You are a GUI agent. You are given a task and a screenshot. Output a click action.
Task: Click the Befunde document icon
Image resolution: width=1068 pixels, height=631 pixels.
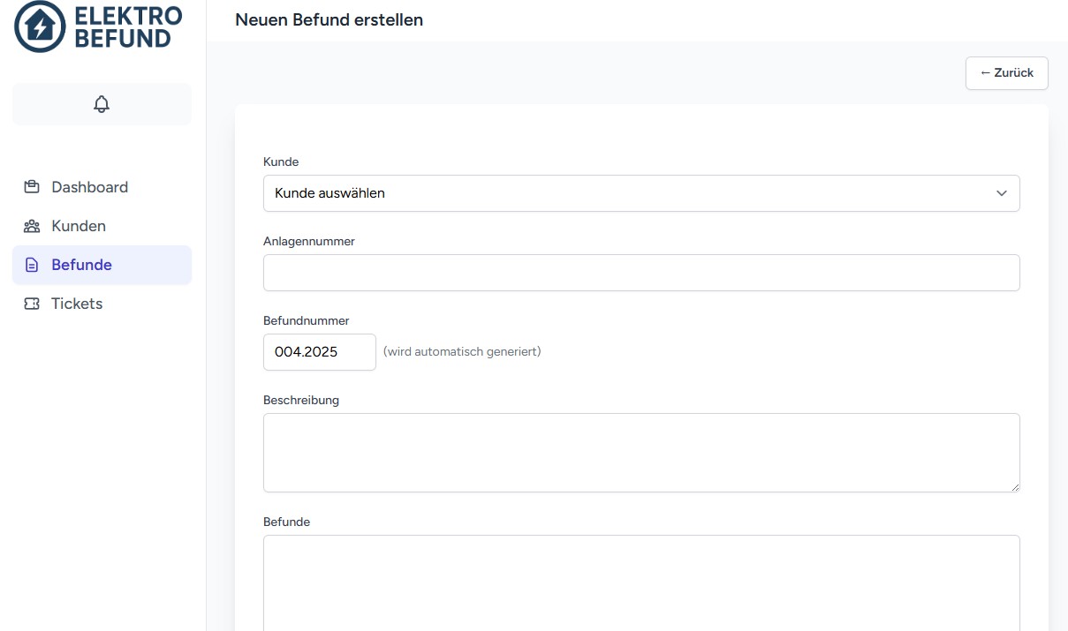tap(31, 265)
